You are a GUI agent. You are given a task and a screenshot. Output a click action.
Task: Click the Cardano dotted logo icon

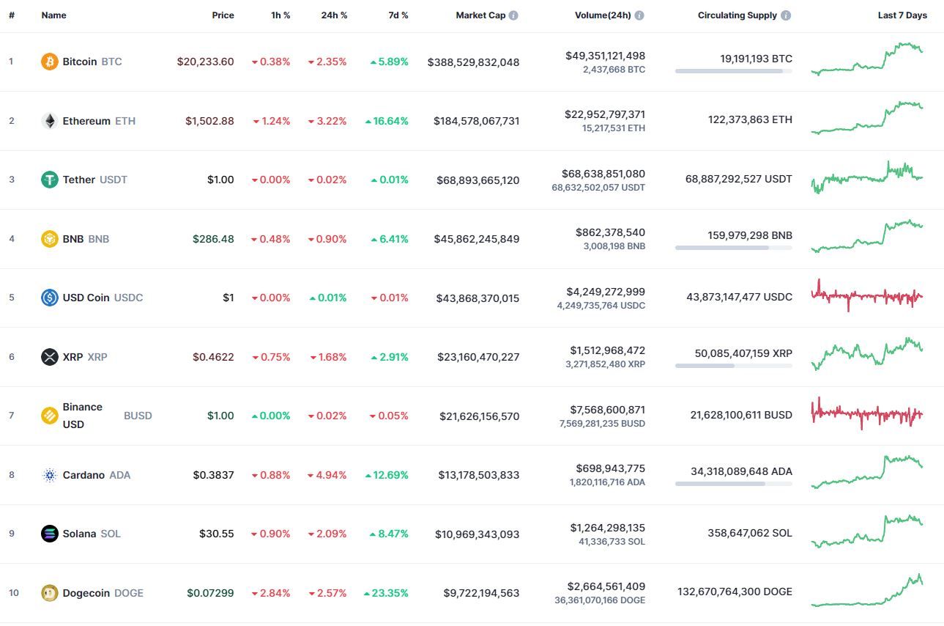(50, 475)
